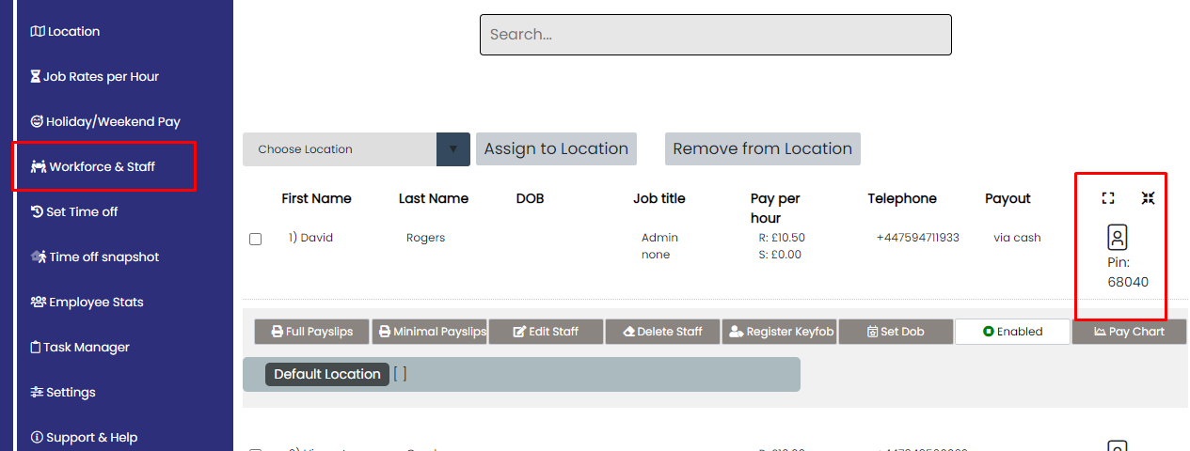Click the expand-all icon in table header
This screenshot has height=451, width=1190.
[1108, 198]
